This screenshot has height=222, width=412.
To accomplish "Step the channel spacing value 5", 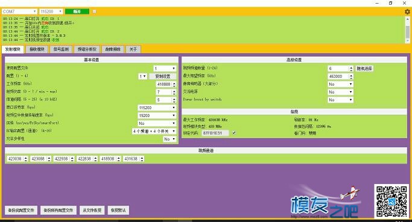I will coord(174,100).
